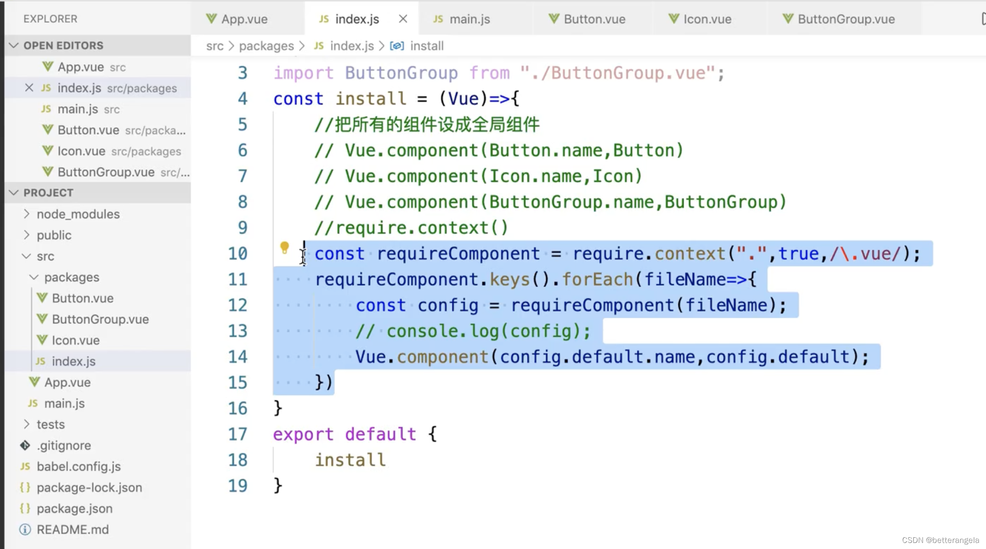Click the install symbol in the breadcrumb
The width and height of the screenshot is (986, 549).
426,46
